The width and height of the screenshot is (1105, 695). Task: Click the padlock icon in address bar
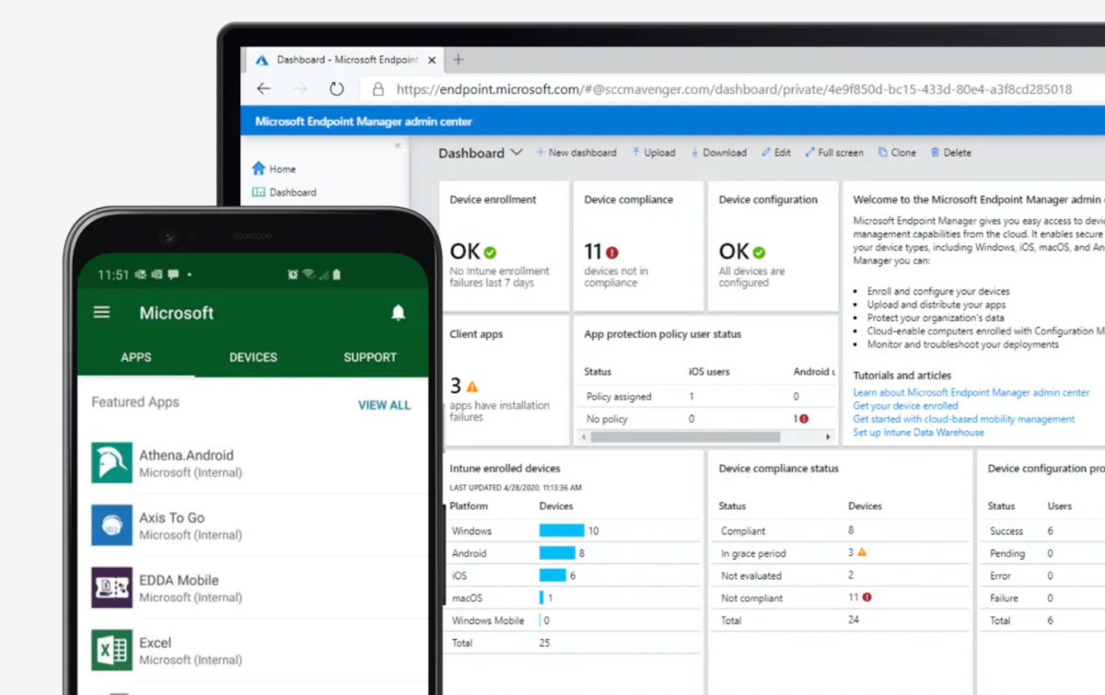[x=378, y=89]
